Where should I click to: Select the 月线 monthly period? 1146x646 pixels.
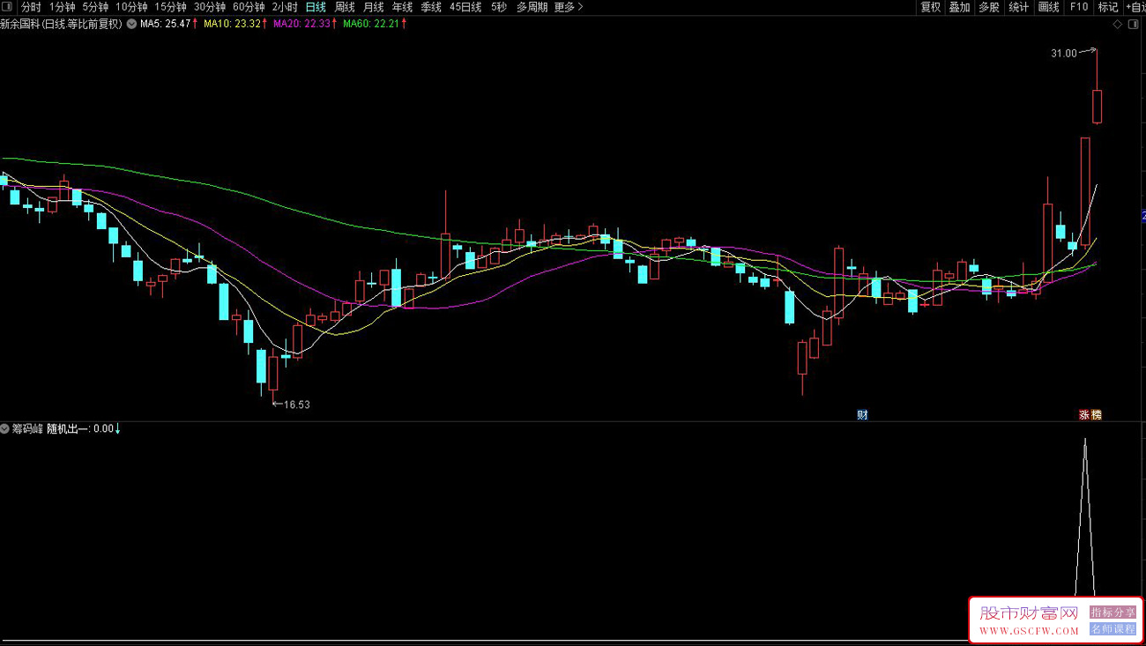(373, 7)
